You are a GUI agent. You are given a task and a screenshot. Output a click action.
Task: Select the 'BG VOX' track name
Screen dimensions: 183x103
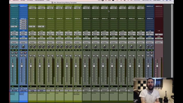(x=14, y=91)
